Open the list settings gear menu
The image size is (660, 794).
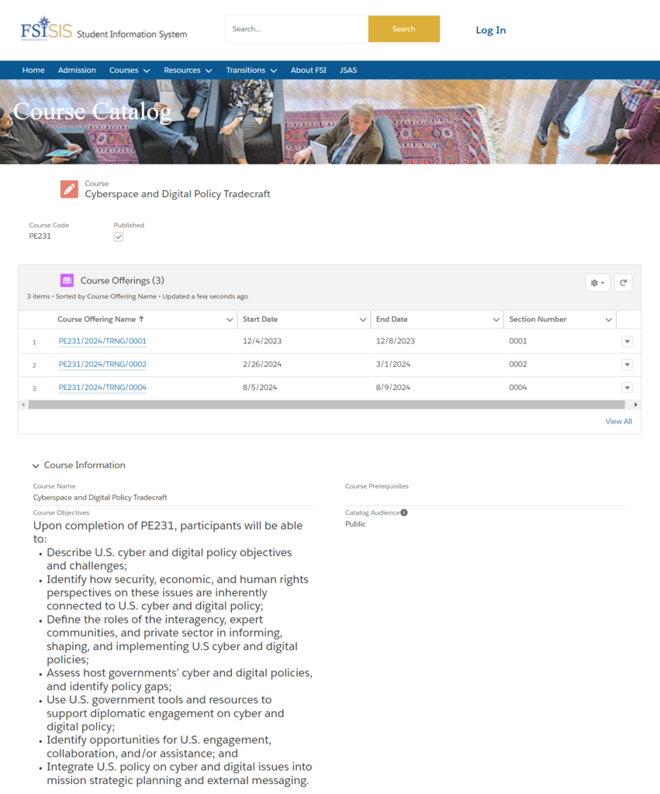coord(597,283)
